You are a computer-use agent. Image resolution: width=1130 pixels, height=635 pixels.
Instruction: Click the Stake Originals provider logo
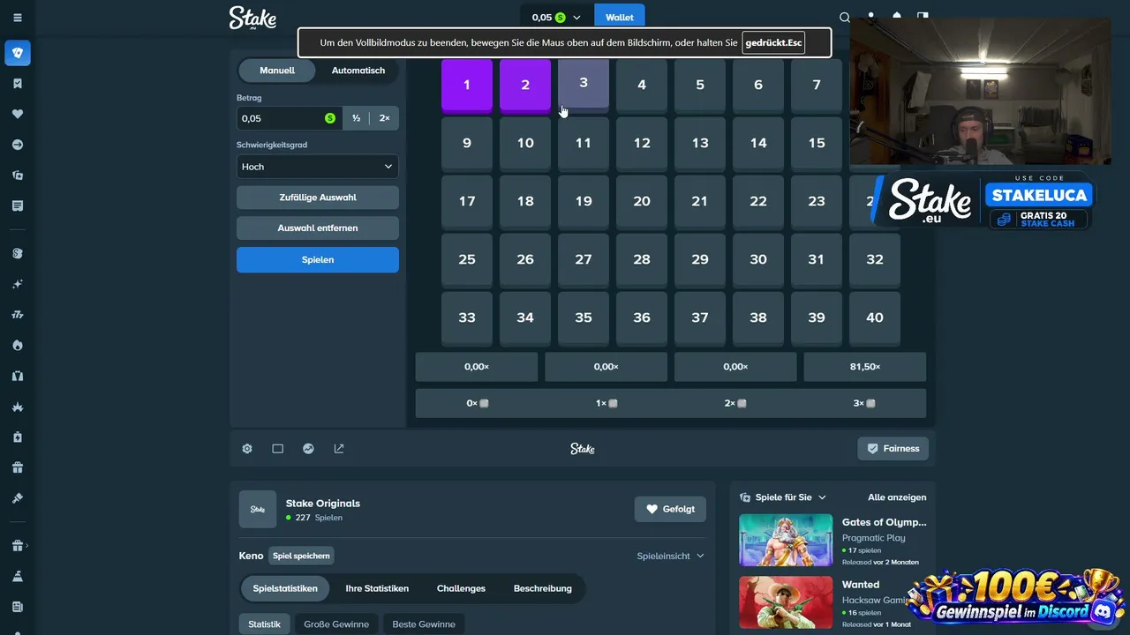[258, 510]
